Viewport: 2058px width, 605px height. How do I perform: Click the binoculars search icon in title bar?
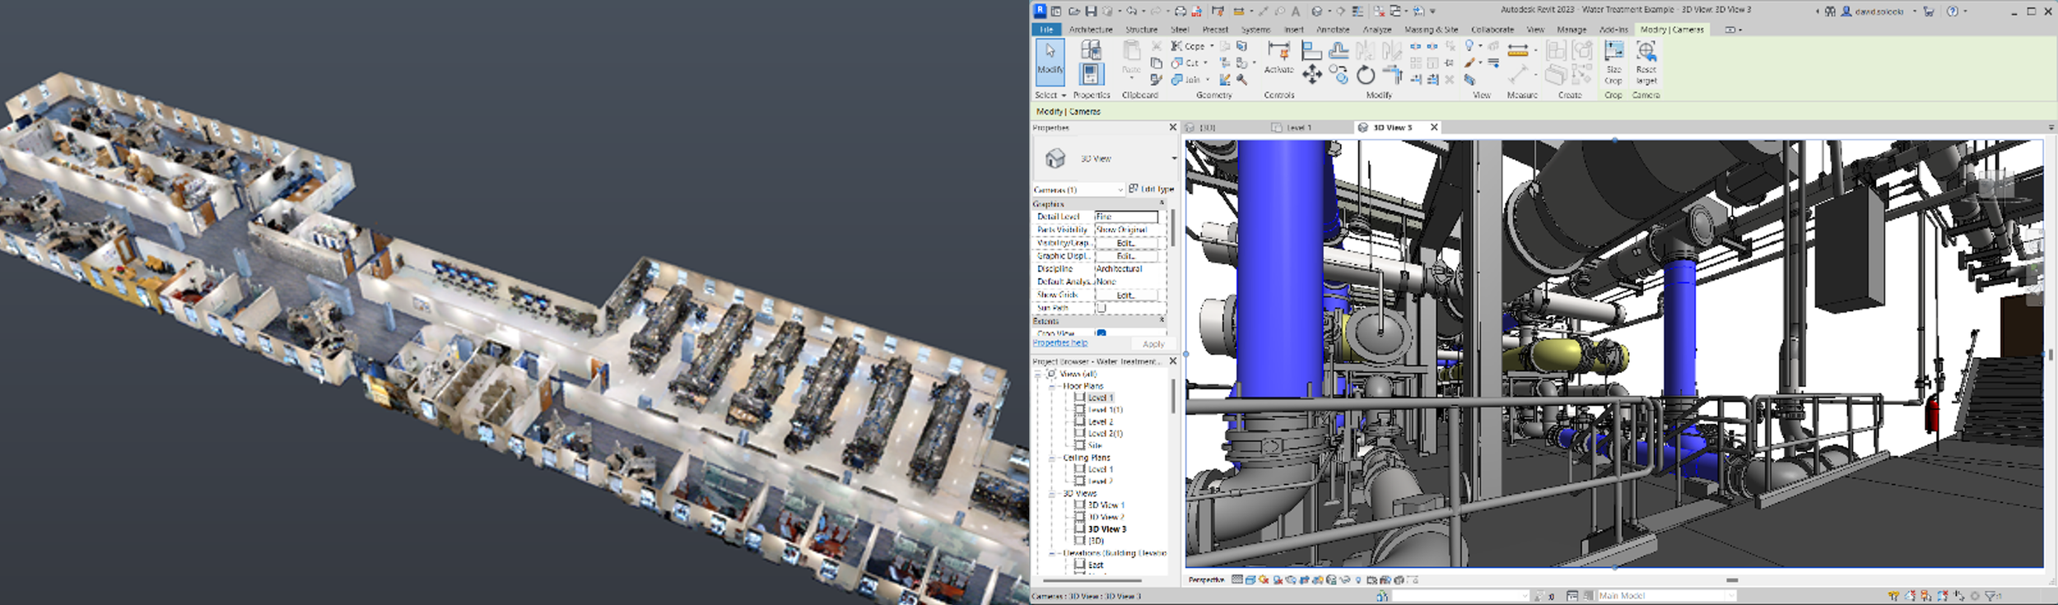click(x=1829, y=11)
